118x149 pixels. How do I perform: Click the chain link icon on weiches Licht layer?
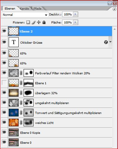pos(21,122)
